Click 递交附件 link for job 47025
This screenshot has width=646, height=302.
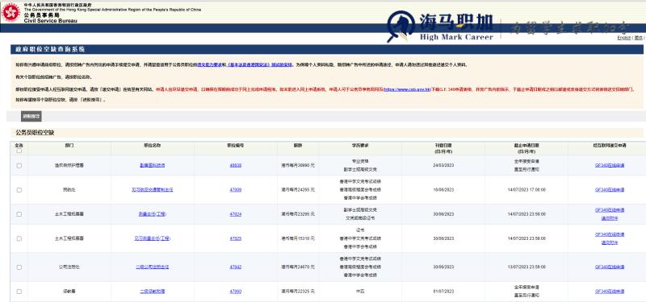click(x=610, y=242)
